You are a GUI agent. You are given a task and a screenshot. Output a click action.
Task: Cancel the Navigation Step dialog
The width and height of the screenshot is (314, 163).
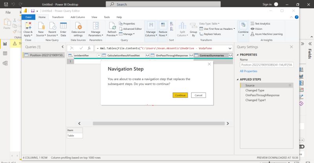[199, 95]
